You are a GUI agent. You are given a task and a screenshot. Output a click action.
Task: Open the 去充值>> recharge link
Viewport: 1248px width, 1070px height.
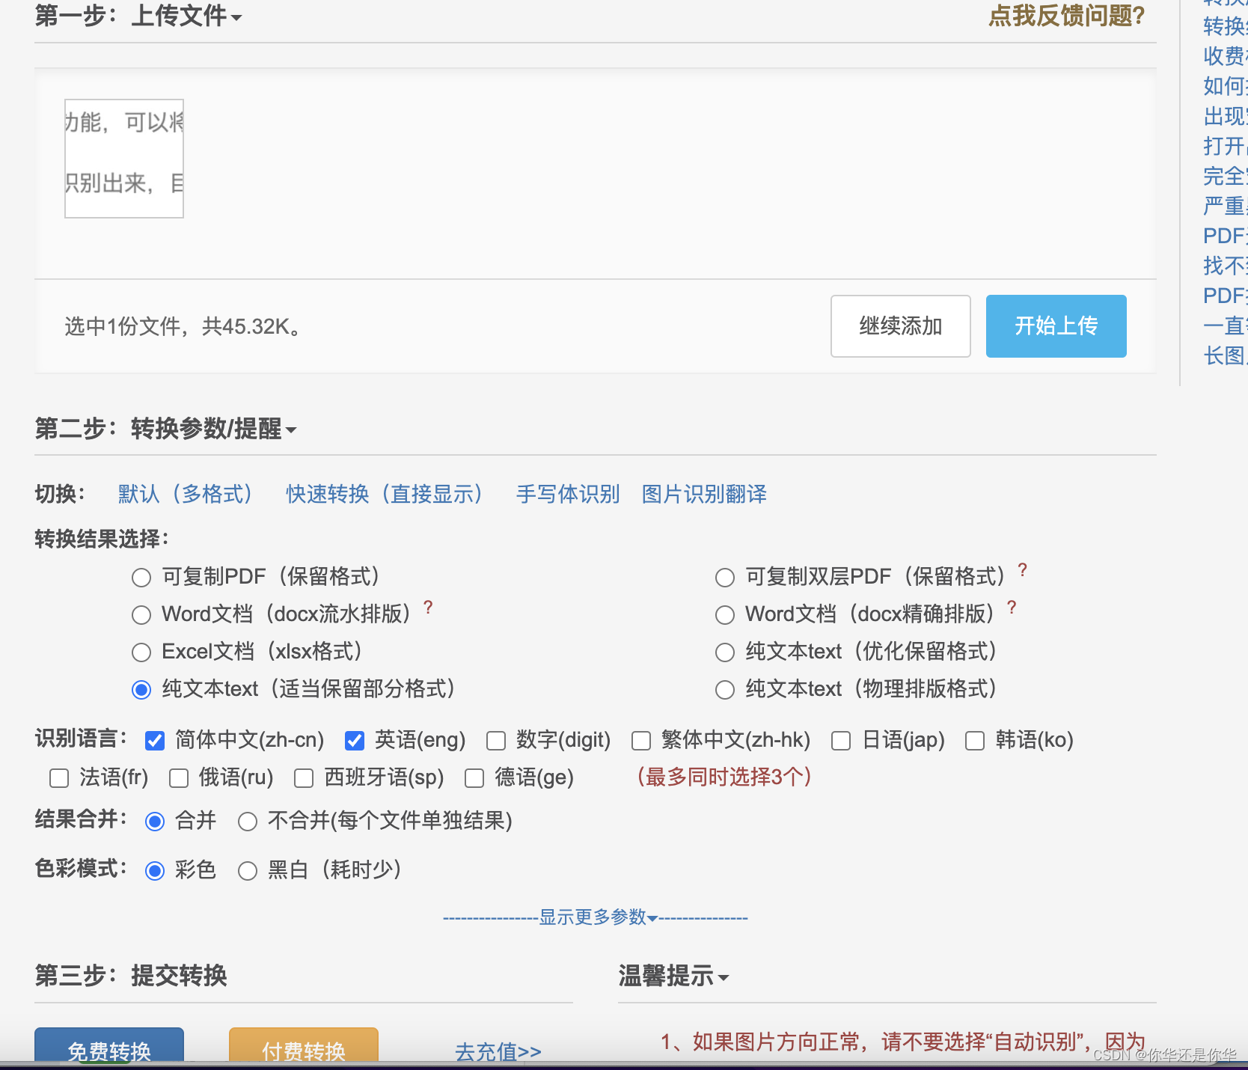(497, 1051)
